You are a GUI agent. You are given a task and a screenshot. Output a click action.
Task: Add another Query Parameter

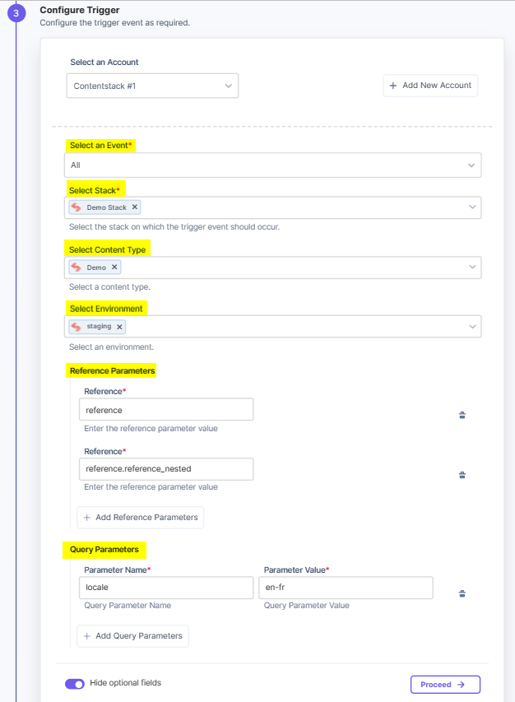(x=132, y=635)
